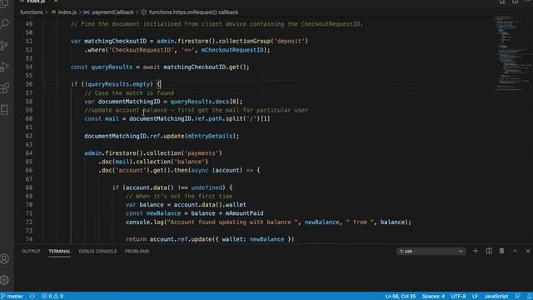Click 'balance' string on line 65
Screen dimensions: 533x300
click(189, 162)
